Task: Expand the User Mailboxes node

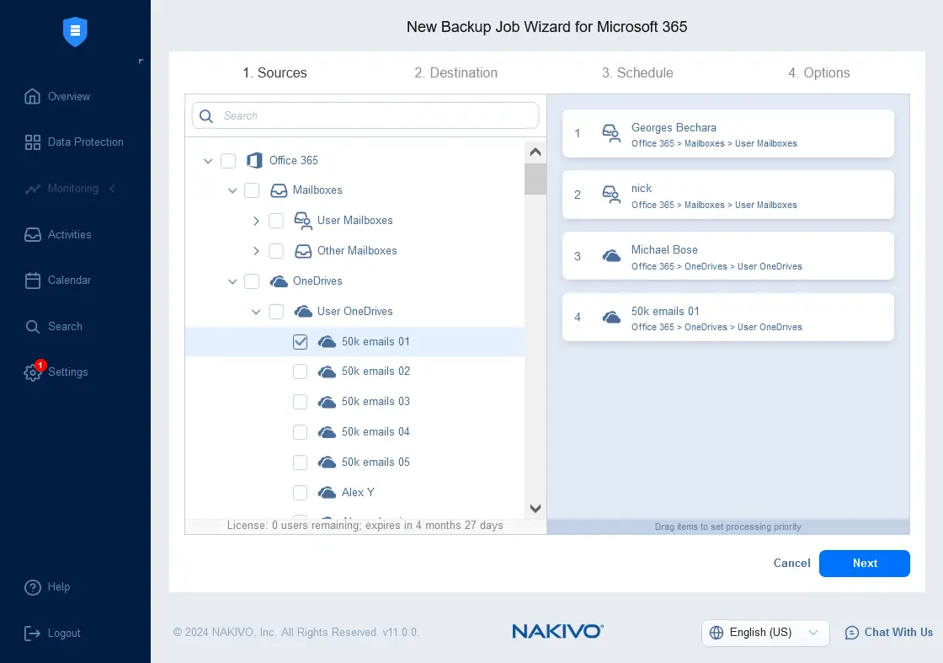Action: click(256, 221)
